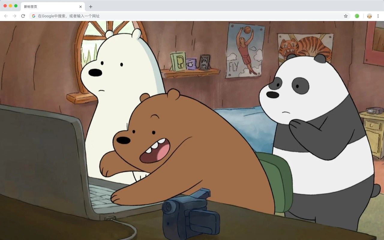Maximize the window with the green button

point(16,6)
